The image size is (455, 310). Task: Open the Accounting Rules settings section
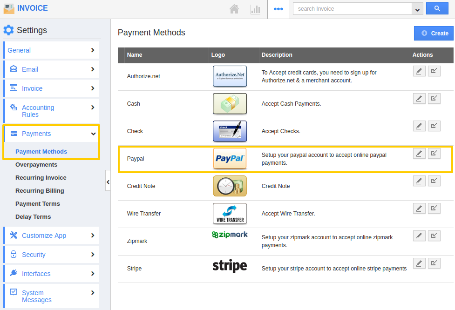click(x=51, y=111)
